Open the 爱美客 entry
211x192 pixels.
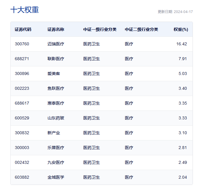point(53,73)
